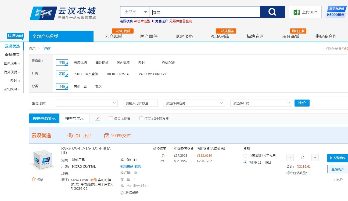This screenshot has height=201, width=348.
Task: Toggle the 仅显示现货 checkbox
Action: pyautogui.click(x=111, y=118)
